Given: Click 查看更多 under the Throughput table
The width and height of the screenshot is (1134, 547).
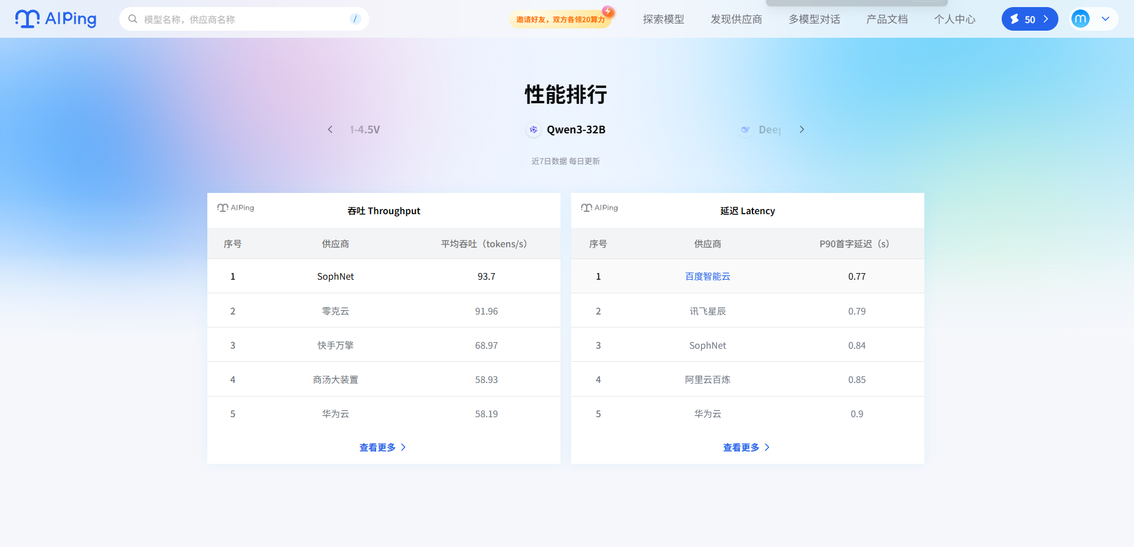Looking at the screenshot, I should click(383, 447).
